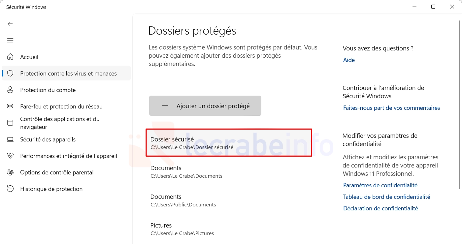Screen dimensions: 462x244
Task: Open Pare-feu et protection du réseau icon
Action: tap(10, 106)
